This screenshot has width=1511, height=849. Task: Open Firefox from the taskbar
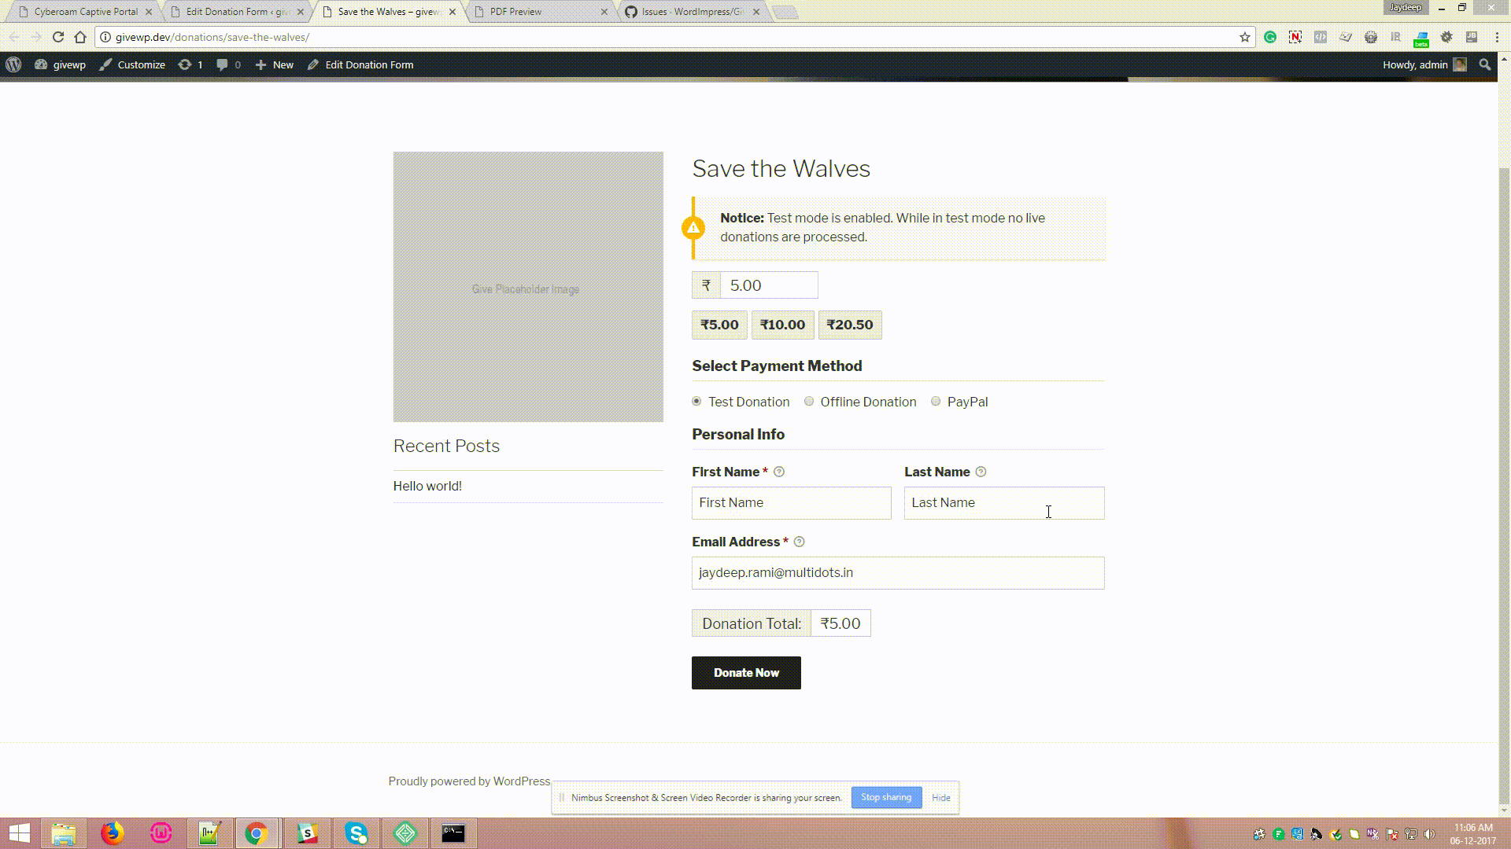112,833
